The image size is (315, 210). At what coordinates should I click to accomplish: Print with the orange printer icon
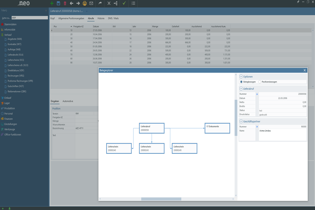85,3
